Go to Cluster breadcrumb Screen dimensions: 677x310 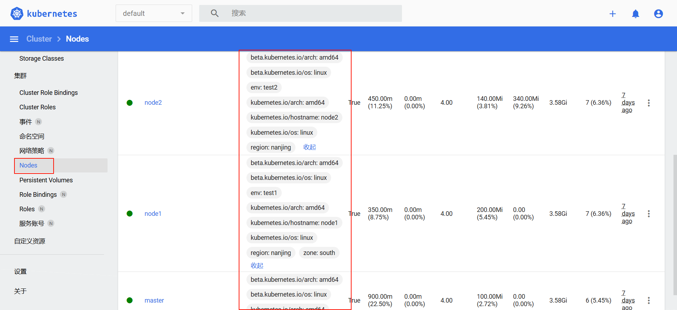click(39, 39)
